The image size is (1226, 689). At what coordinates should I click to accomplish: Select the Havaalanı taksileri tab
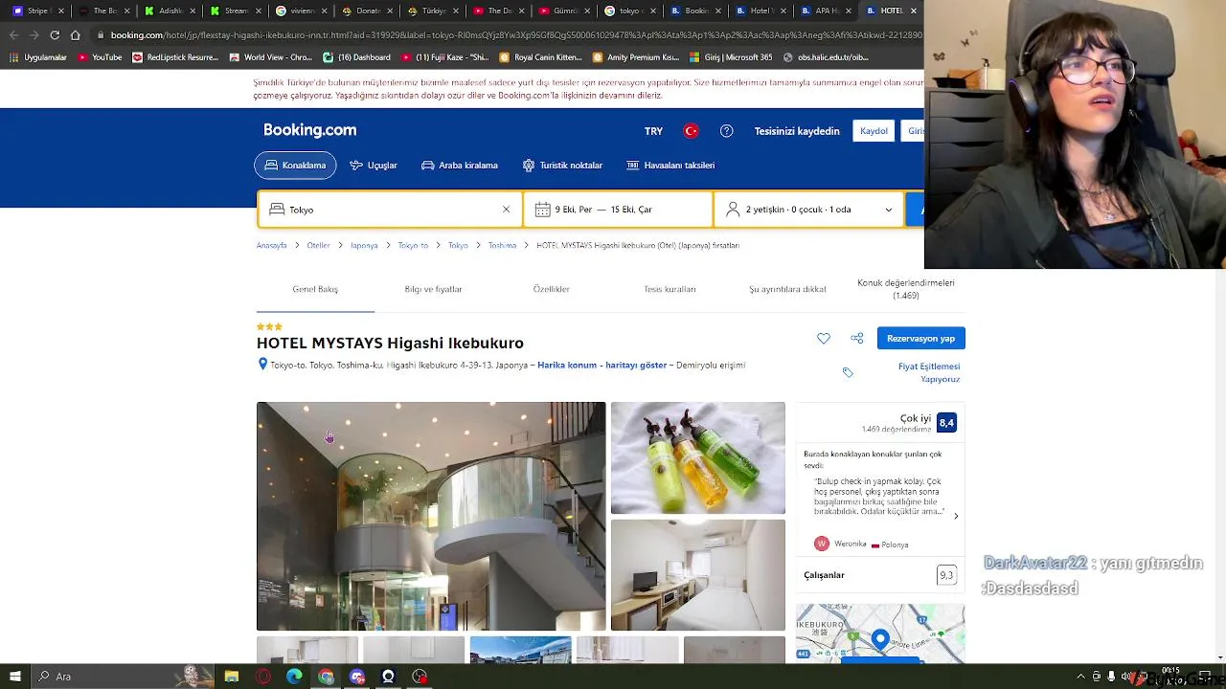coord(670,166)
